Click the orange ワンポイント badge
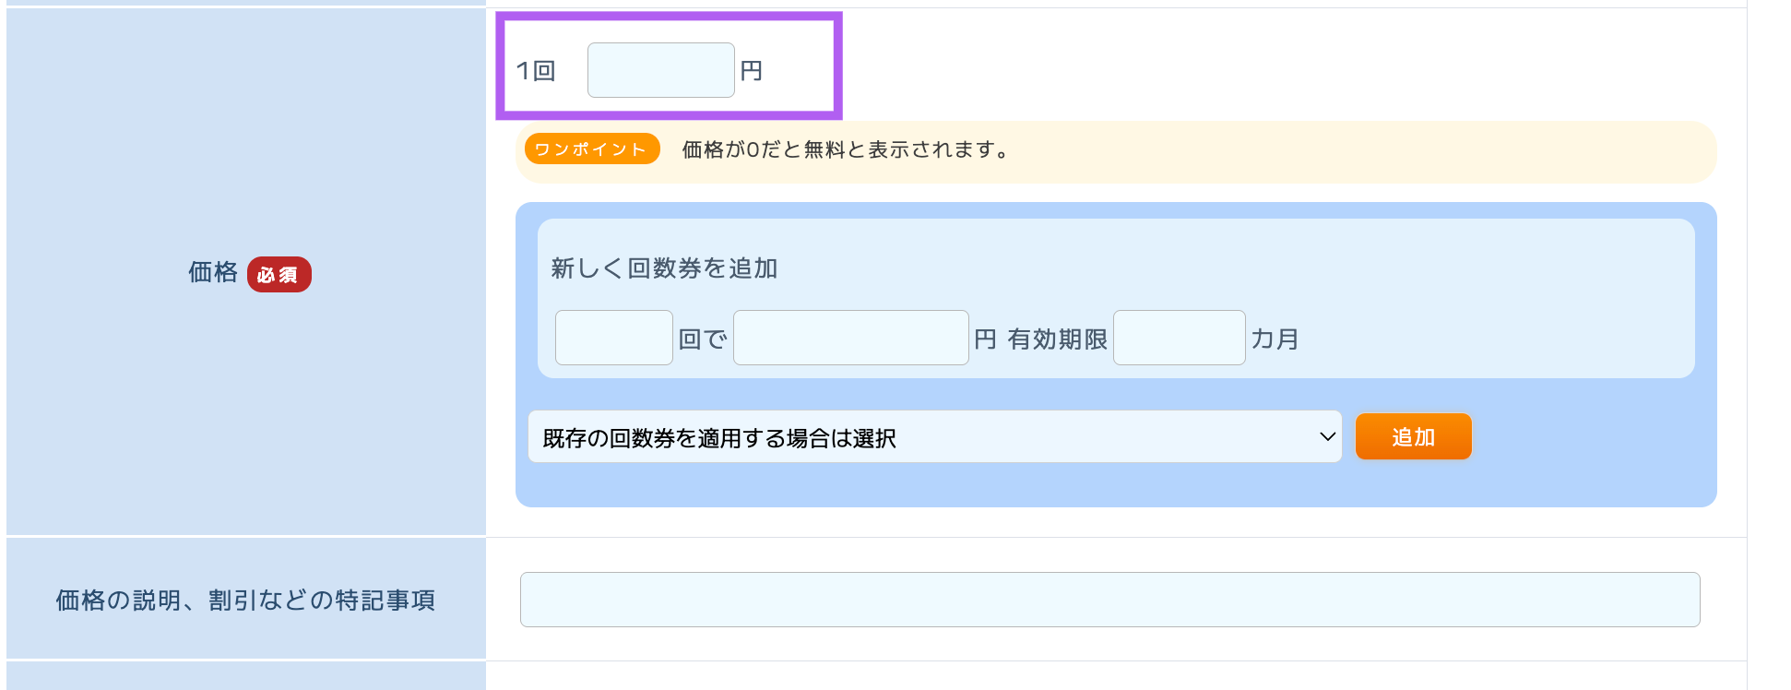1791x690 pixels. 591,149
